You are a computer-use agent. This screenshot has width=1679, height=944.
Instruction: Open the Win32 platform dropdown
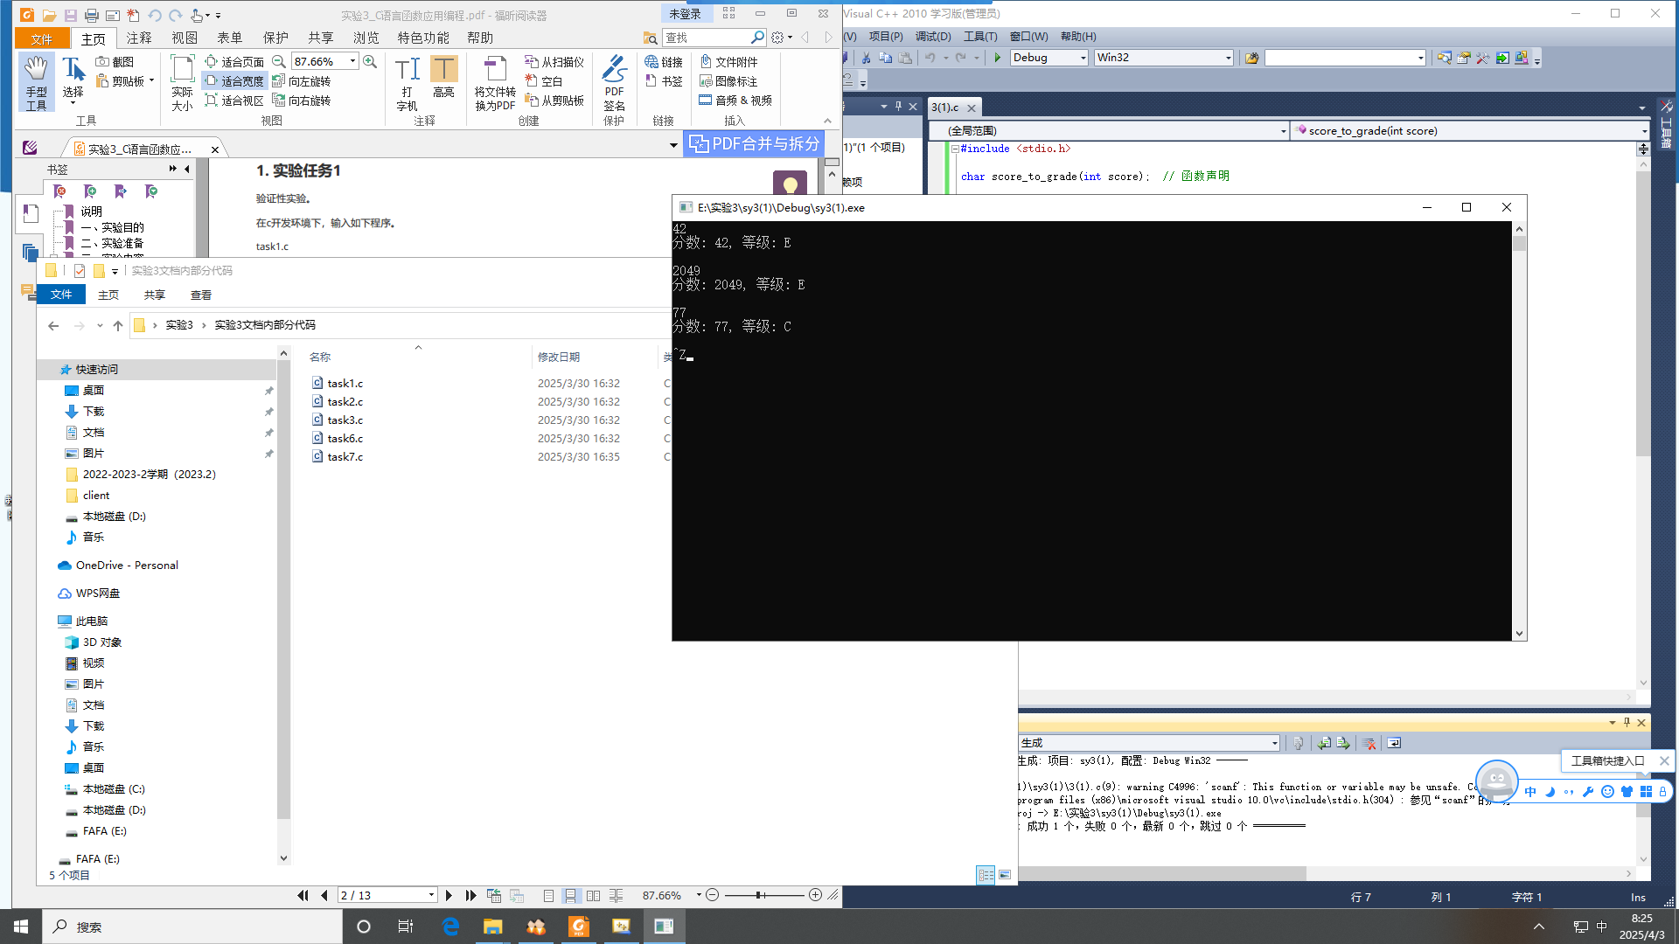coord(1227,58)
